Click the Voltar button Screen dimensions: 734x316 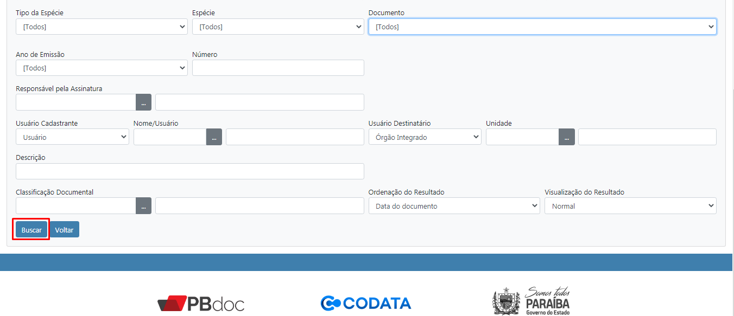tap(64, 229)
